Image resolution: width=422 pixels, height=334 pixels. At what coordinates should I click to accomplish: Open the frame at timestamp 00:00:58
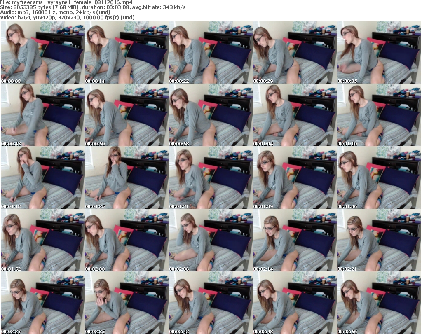(x=211, y=115)
